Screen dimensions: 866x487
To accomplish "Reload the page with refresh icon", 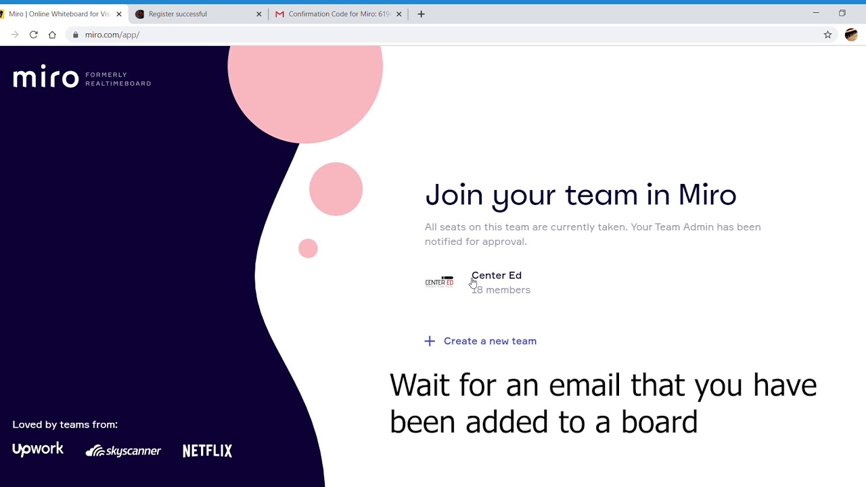I will pyautogui.click(x=33, y=34).
